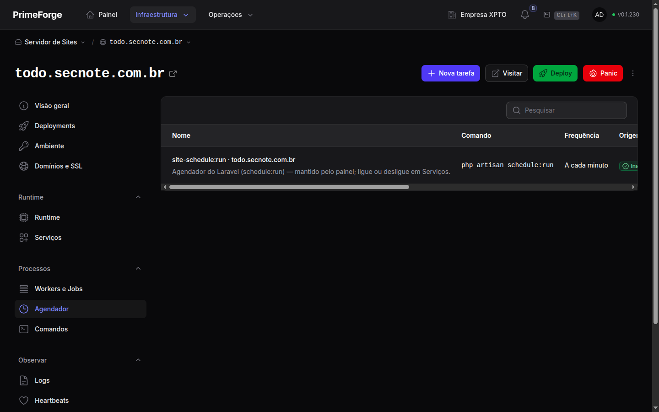Image resolution: width=659 pixels, height=412 pixels.
Task: Expand the Operações dropdown menu
Action: pyautogui.click(x=231, y=15)
